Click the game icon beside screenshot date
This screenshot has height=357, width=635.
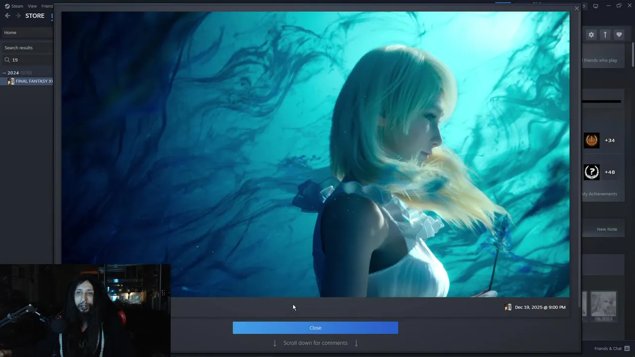coord(508,307)
